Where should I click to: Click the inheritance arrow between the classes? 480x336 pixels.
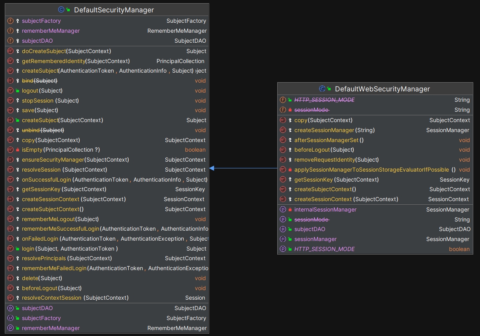243,168
